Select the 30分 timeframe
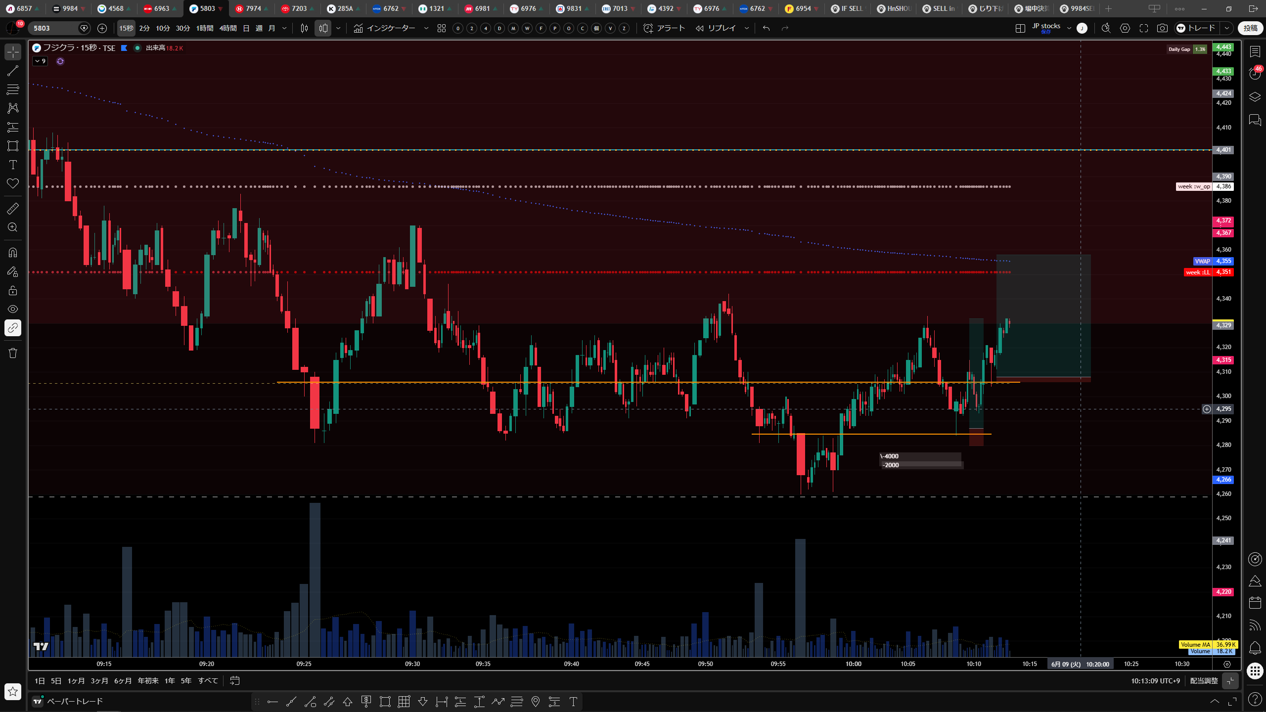1266x712 pixels. tap(183, 28)
